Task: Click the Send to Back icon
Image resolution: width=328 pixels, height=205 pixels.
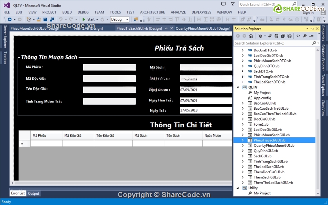Action: click(249, 19)
